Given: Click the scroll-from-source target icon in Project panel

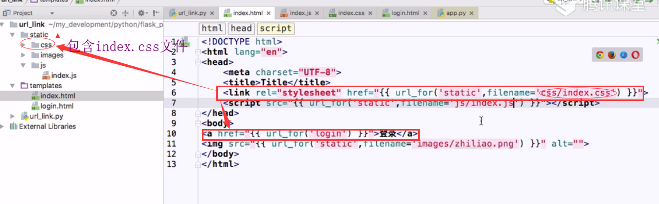Looking at the screenshot, I should point(113,13).
